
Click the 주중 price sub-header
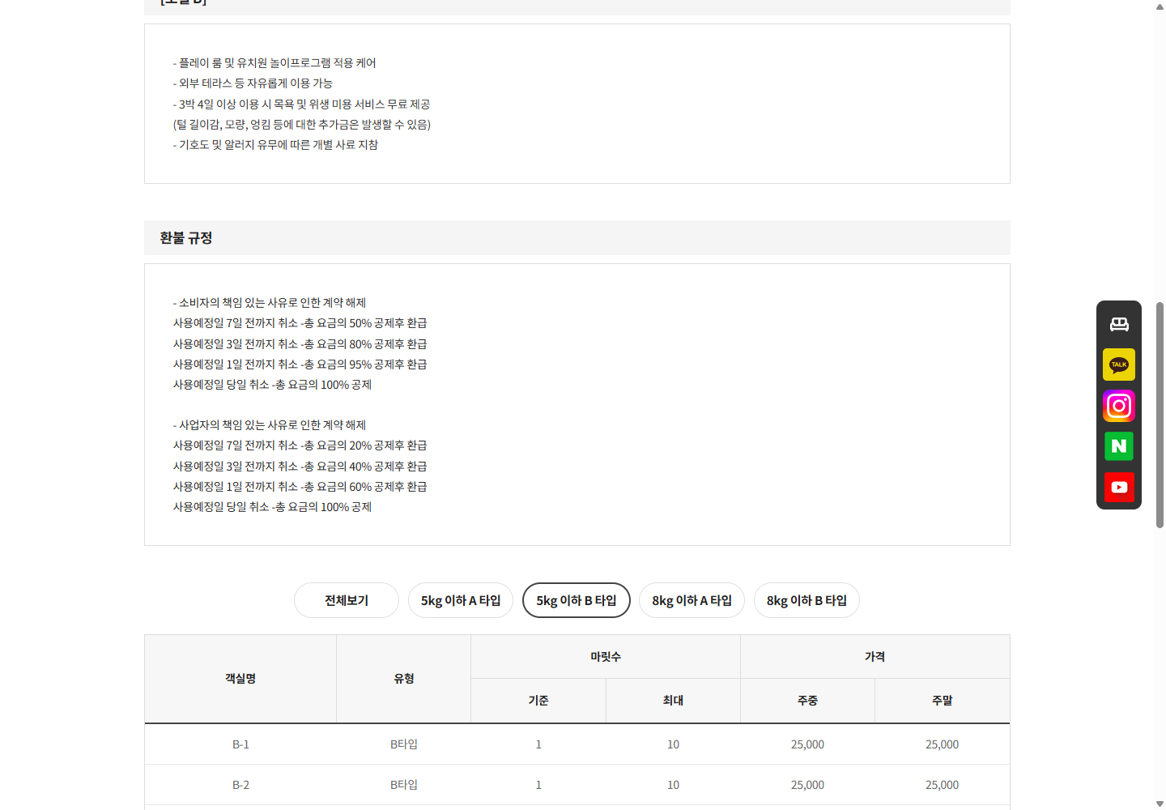click(808, 701)
